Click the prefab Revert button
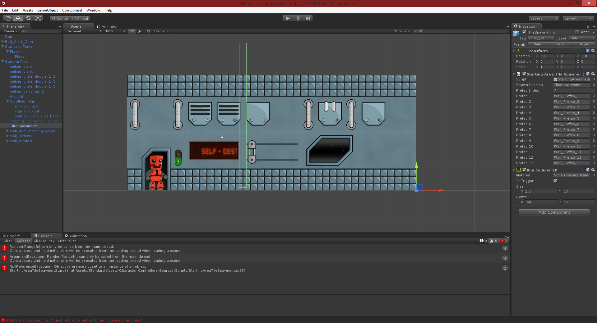 pos(562,44)
